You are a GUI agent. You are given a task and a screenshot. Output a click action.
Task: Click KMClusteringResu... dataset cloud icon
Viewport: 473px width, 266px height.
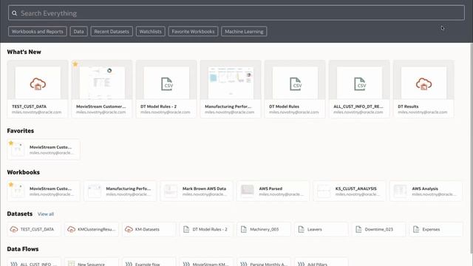point(71,229)
